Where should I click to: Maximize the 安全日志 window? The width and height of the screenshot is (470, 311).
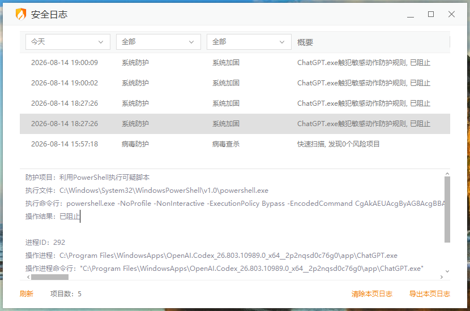click(431, 14)
